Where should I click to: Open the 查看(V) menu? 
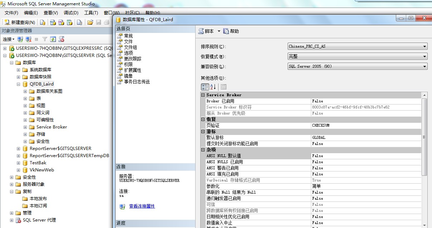point(51,13)
